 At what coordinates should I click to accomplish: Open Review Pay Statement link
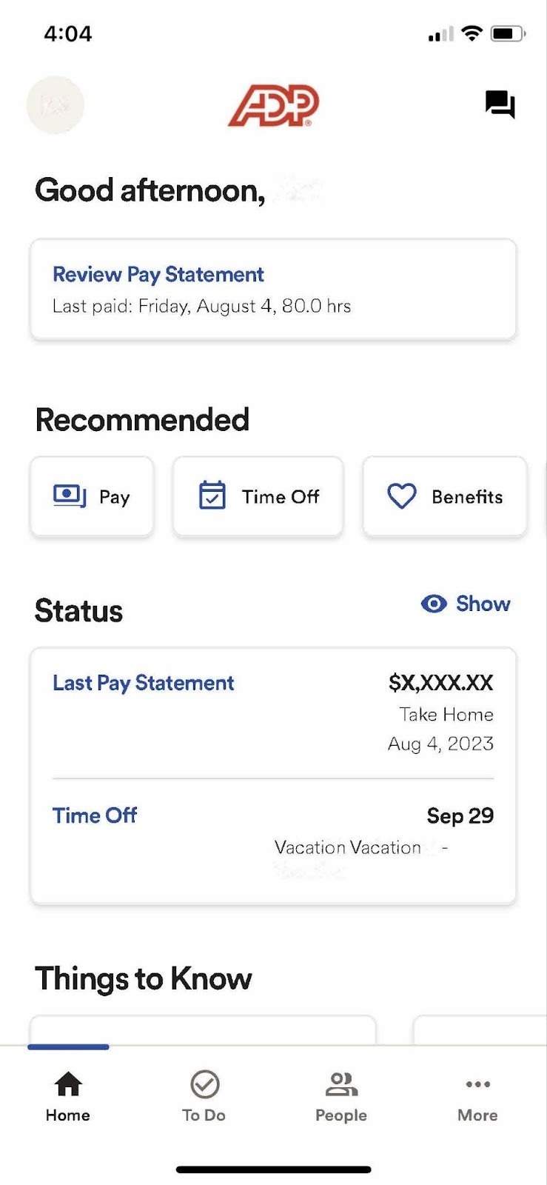click(x=158, y=275)
